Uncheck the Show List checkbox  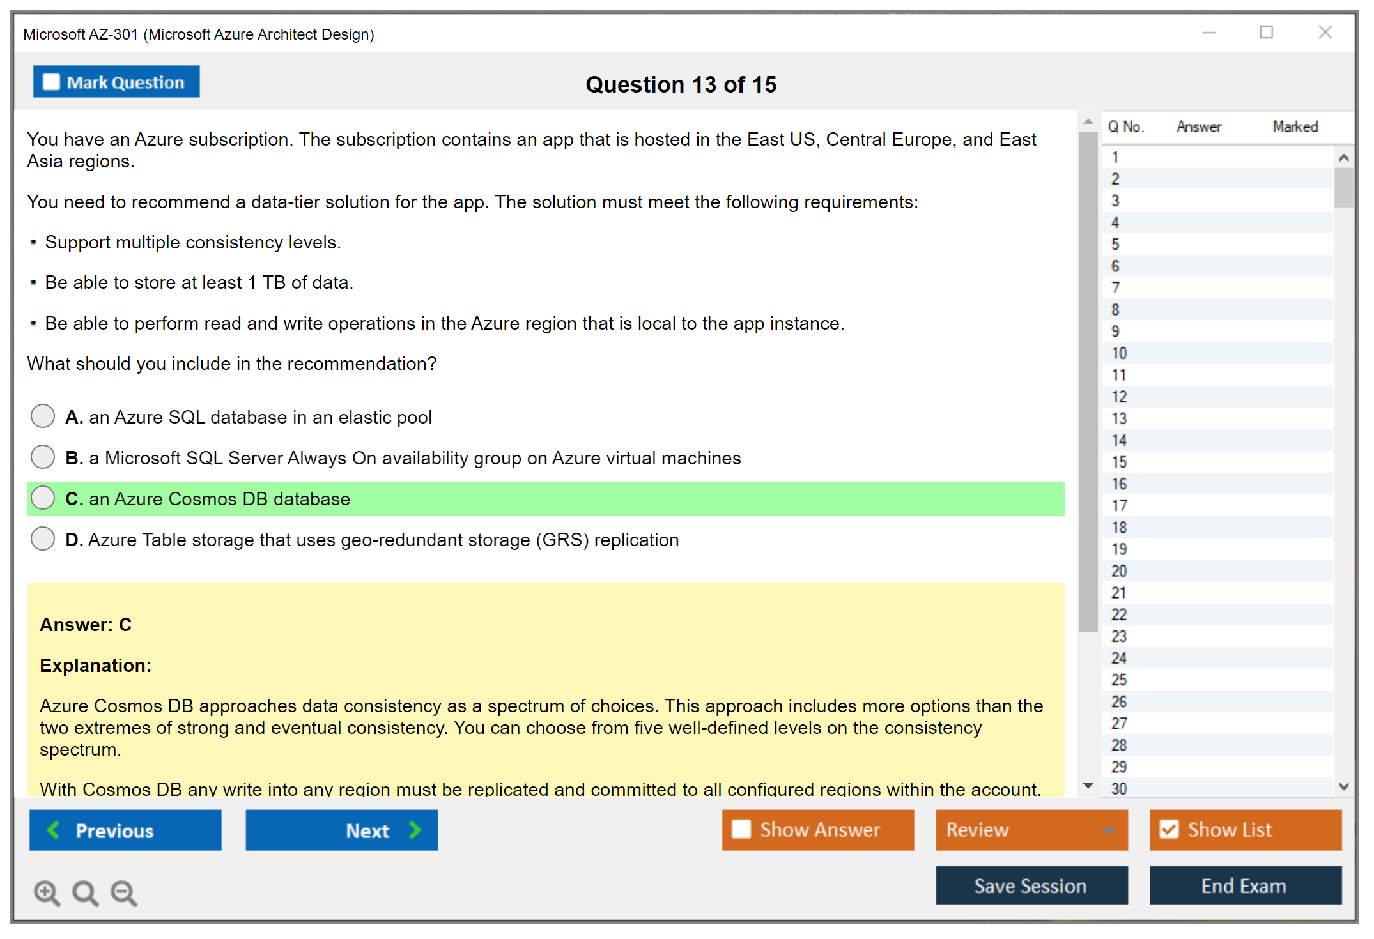[1169, 829]
